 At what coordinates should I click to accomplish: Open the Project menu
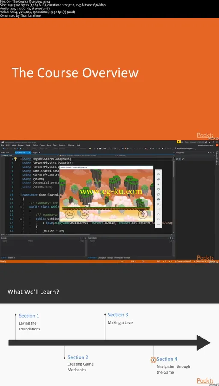coord(21,145)
